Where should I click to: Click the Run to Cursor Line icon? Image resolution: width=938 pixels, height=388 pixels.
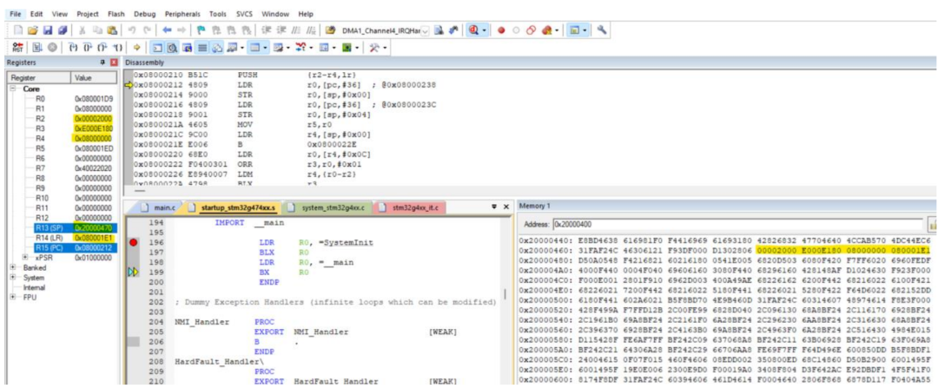coord(117,47)
